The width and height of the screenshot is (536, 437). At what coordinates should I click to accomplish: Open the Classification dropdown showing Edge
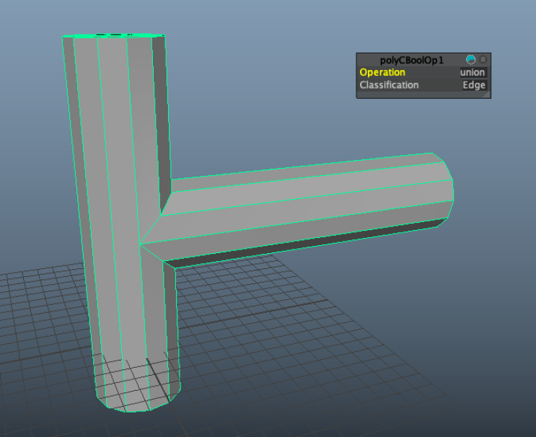pos(474,85)
